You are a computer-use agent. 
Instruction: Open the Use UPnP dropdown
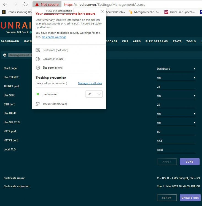tap(176, 114)
